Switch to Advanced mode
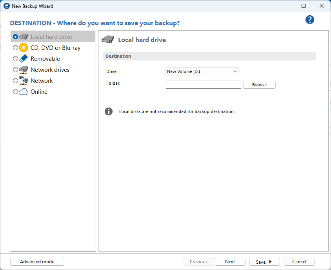Screen dimensions: 331x270 point(37,262)
